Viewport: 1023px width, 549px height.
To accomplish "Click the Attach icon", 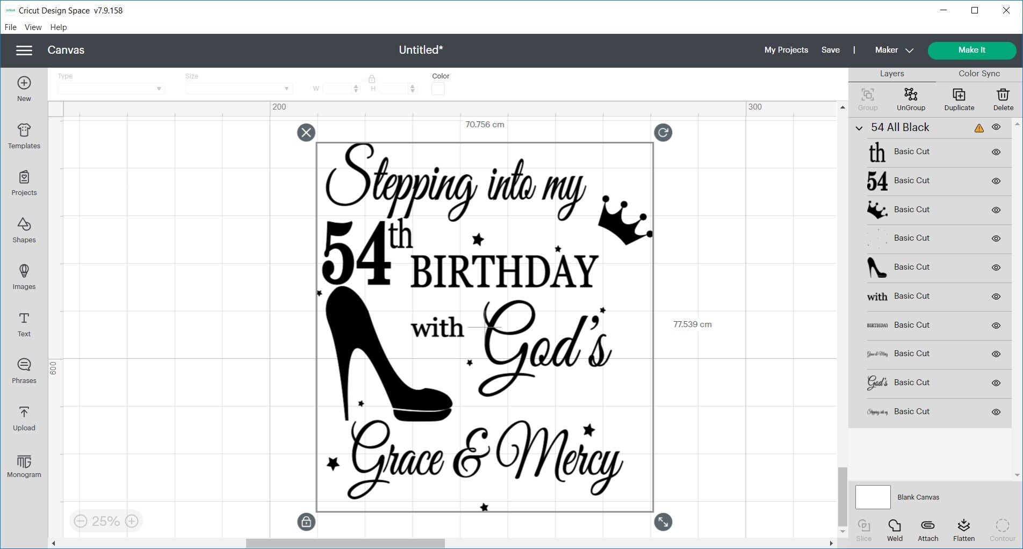I will 927,529.
